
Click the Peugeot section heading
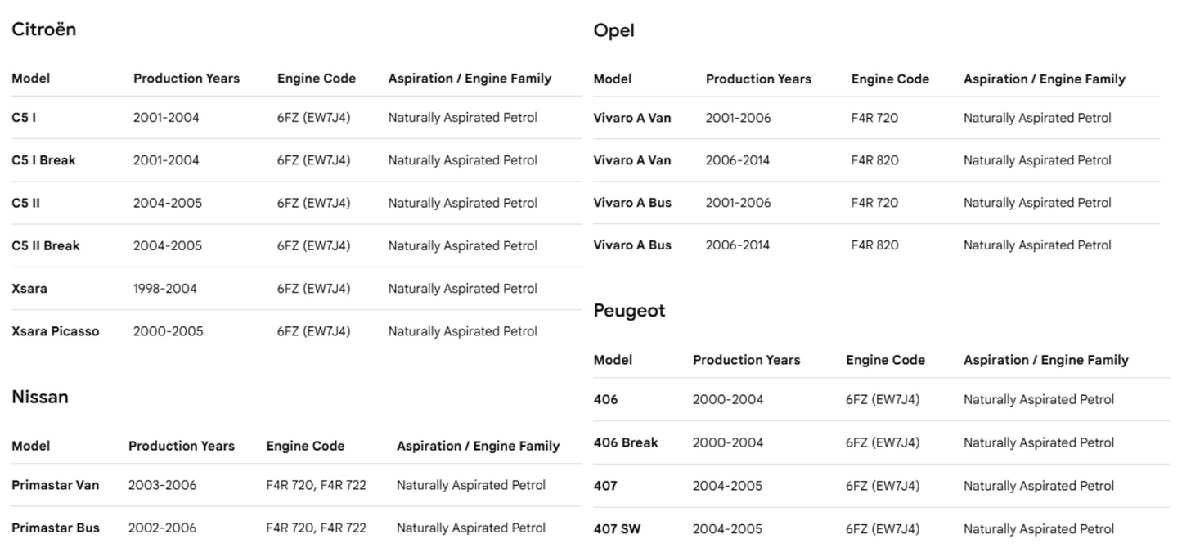click(629, 311)
